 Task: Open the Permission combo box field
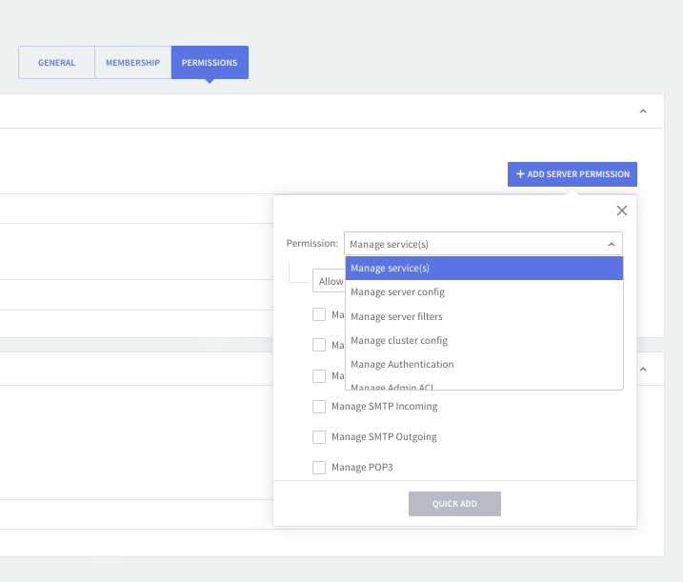coord(483,244)
